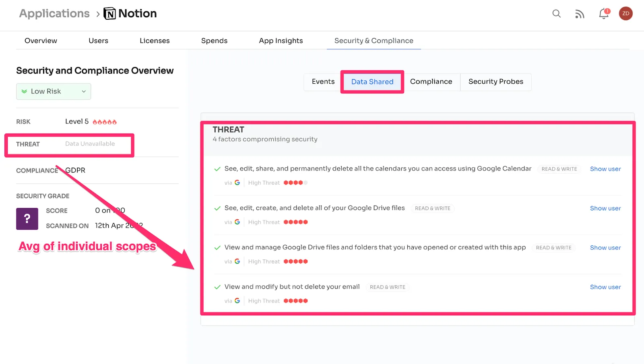
Task: Click the 'Level 5' risk text
Action: (77, 121)
